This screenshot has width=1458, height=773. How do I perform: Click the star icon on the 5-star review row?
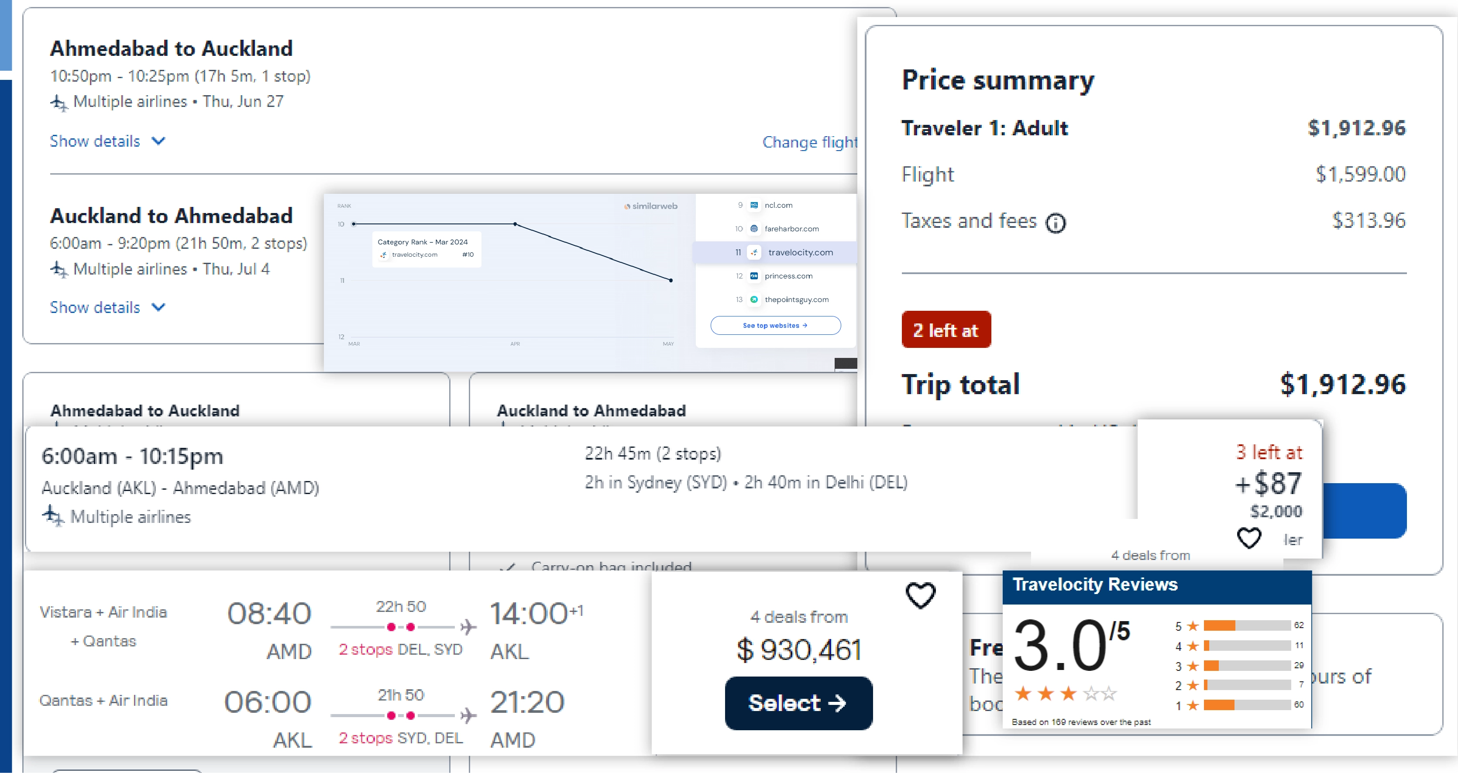pos(1193,625)
